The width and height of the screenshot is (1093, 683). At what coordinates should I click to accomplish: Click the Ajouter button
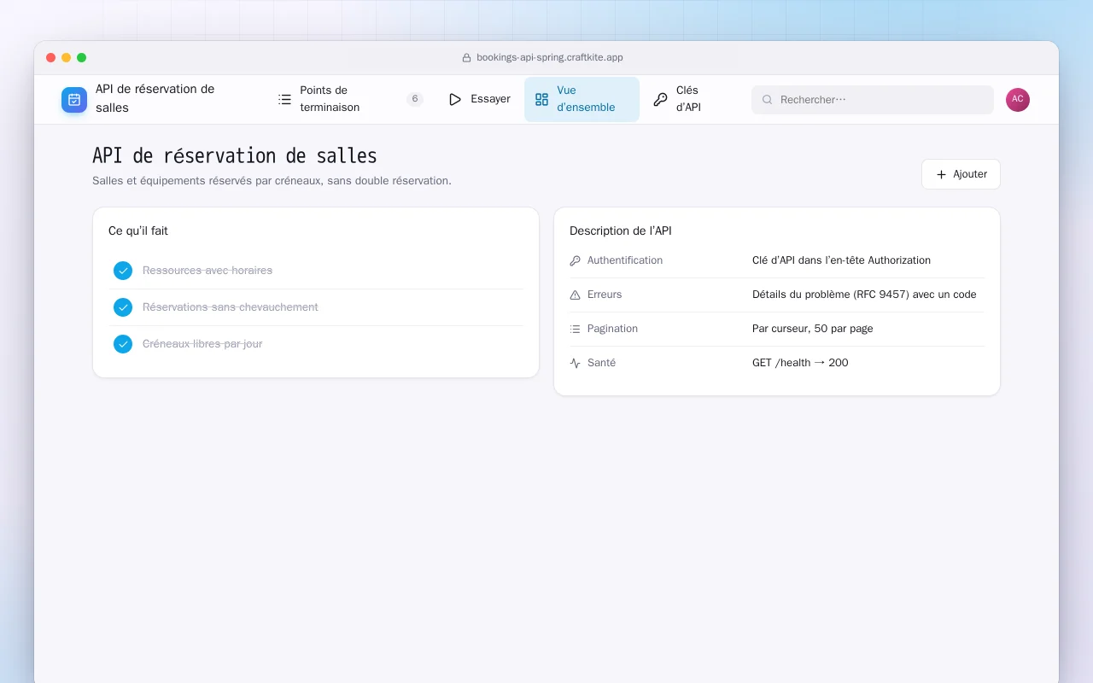tap(961, 174)
